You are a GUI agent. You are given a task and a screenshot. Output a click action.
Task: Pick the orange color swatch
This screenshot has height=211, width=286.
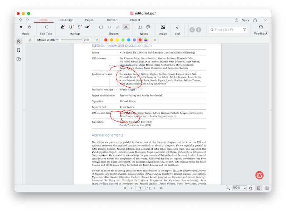(x=112, y=40)
